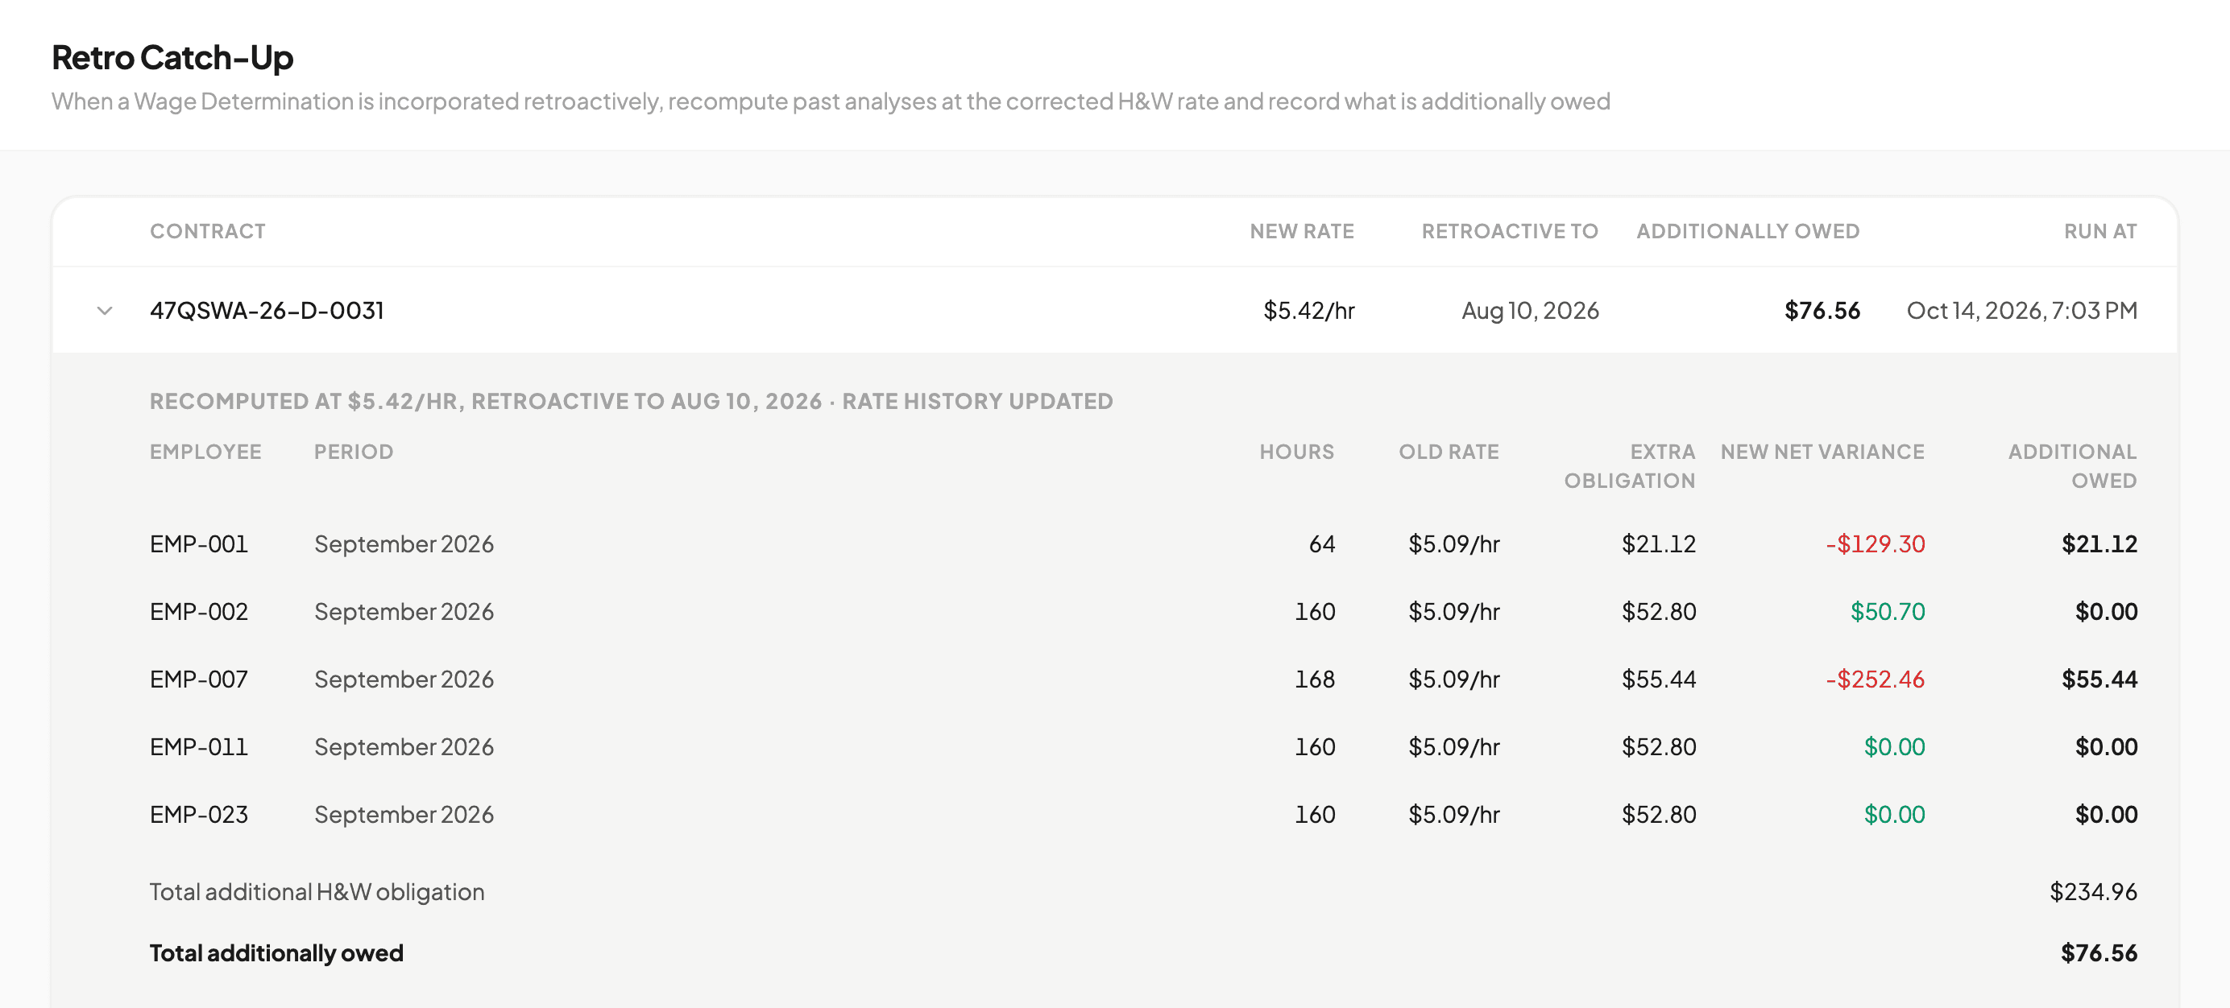
Task: Click the Period sub-table header
Action: 353,452
